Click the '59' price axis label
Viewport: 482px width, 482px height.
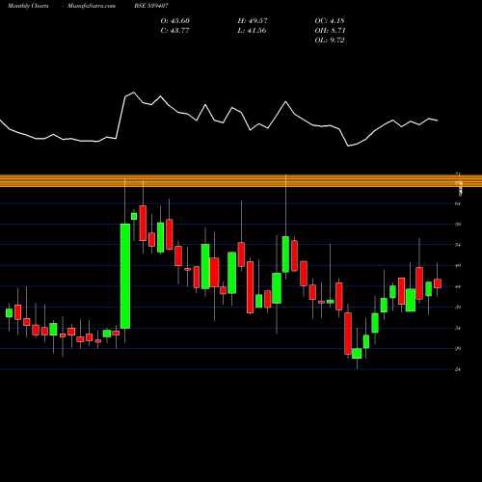(458, 224)
